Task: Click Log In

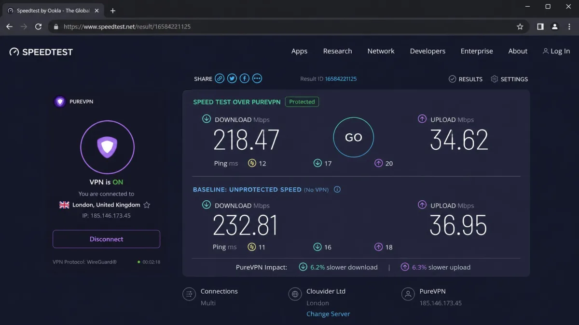Action: tap(556, 51)
